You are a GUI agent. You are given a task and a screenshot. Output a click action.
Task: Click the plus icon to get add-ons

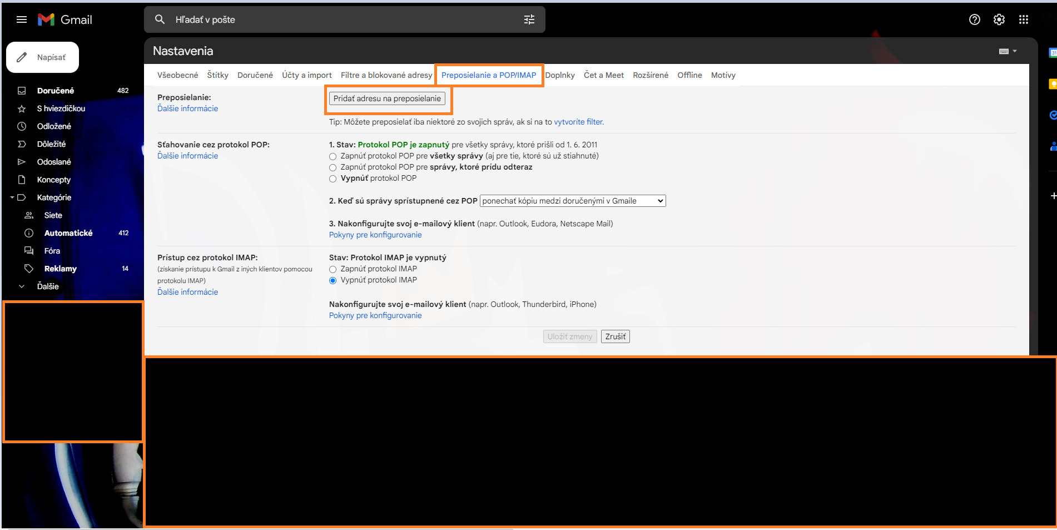click(x=1053, y=196)
